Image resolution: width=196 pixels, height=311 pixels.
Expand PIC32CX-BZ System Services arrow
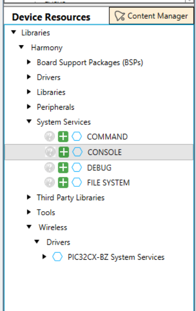click(44, 257)
